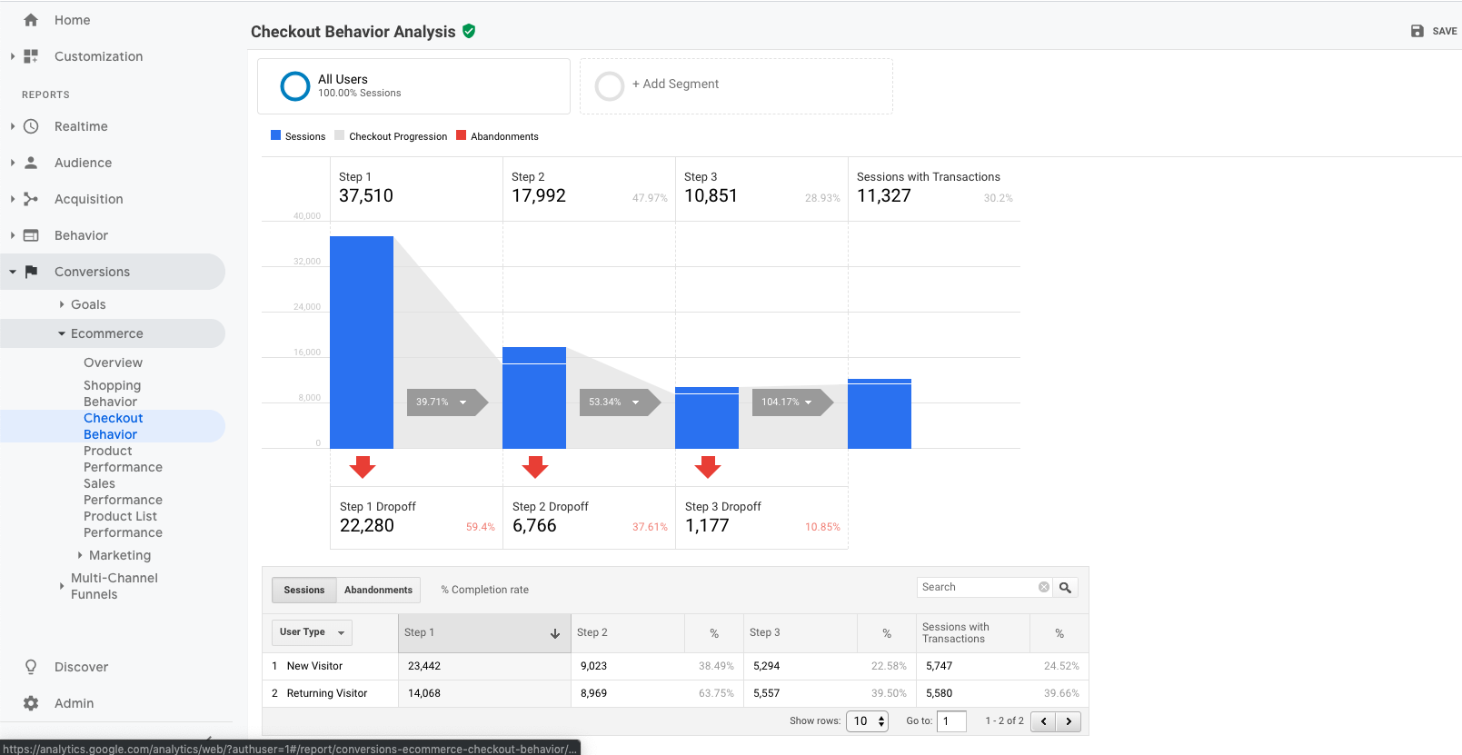Click the Admin gear icon
This screenshot has height=755, width=1462.
[31, 703]
